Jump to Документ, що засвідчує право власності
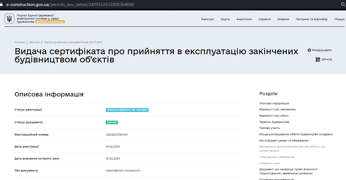The height and width of the screenshot is (180, 346). (x=288, y=171)
